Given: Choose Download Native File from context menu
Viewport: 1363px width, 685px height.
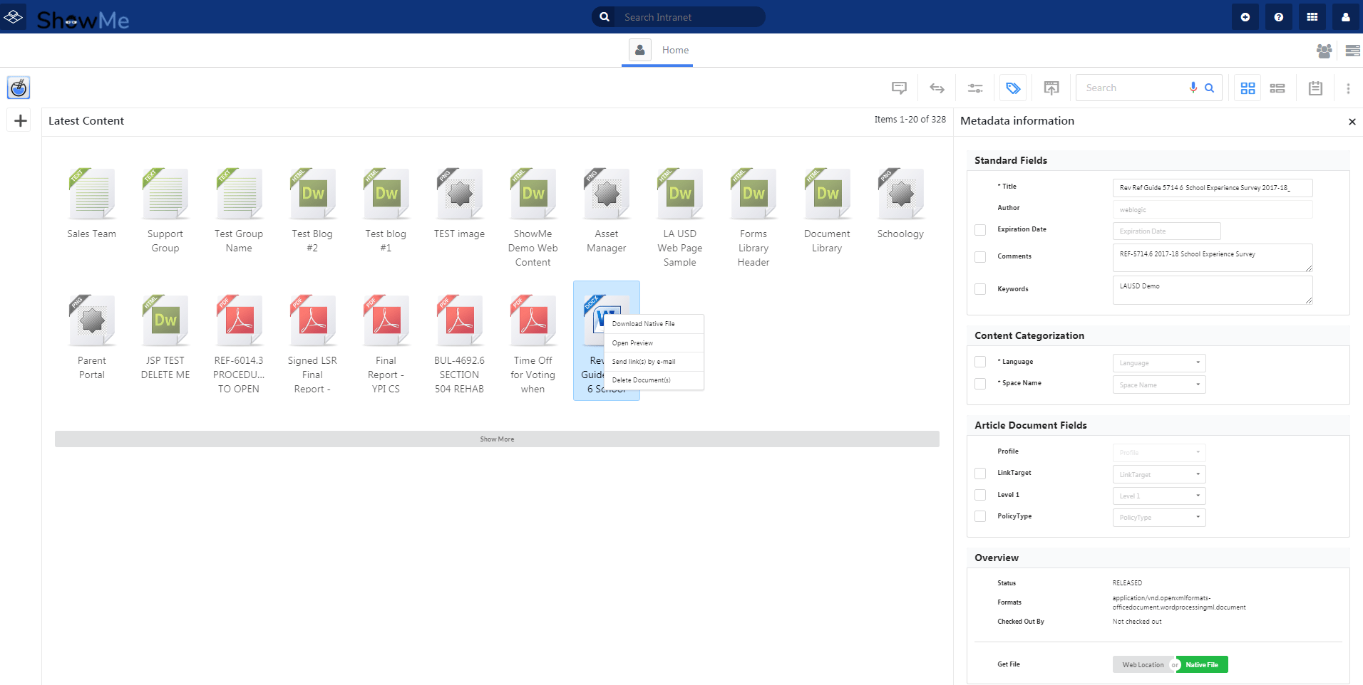Looking at the screenshot, I should [x=643, y=324].
